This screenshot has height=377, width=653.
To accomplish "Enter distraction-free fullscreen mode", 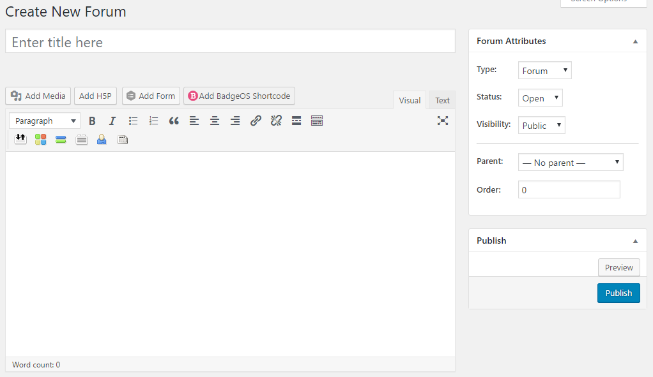I will (x=443, y=121).
